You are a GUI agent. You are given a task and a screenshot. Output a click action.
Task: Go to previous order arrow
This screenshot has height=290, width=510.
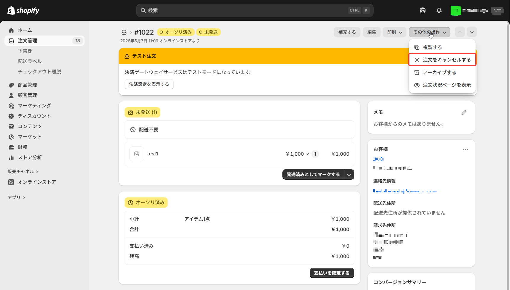pyautogui.click(x=460, y=32)
